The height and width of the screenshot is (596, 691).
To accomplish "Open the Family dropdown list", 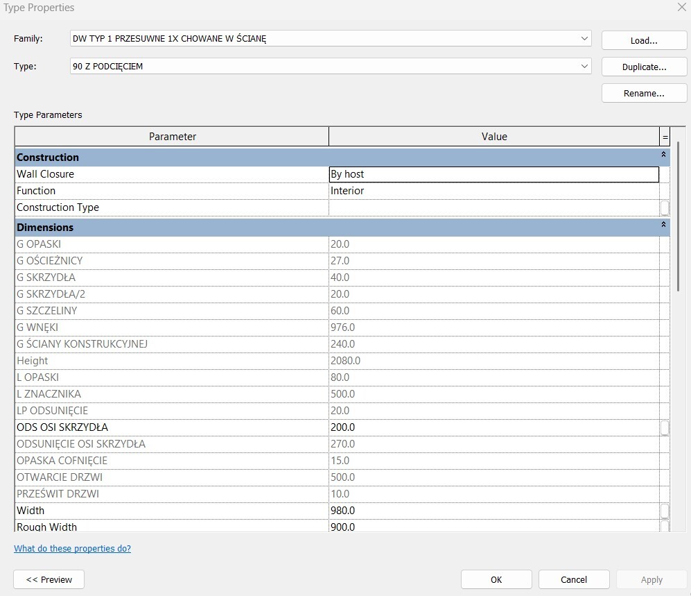I will click(585, 40).
